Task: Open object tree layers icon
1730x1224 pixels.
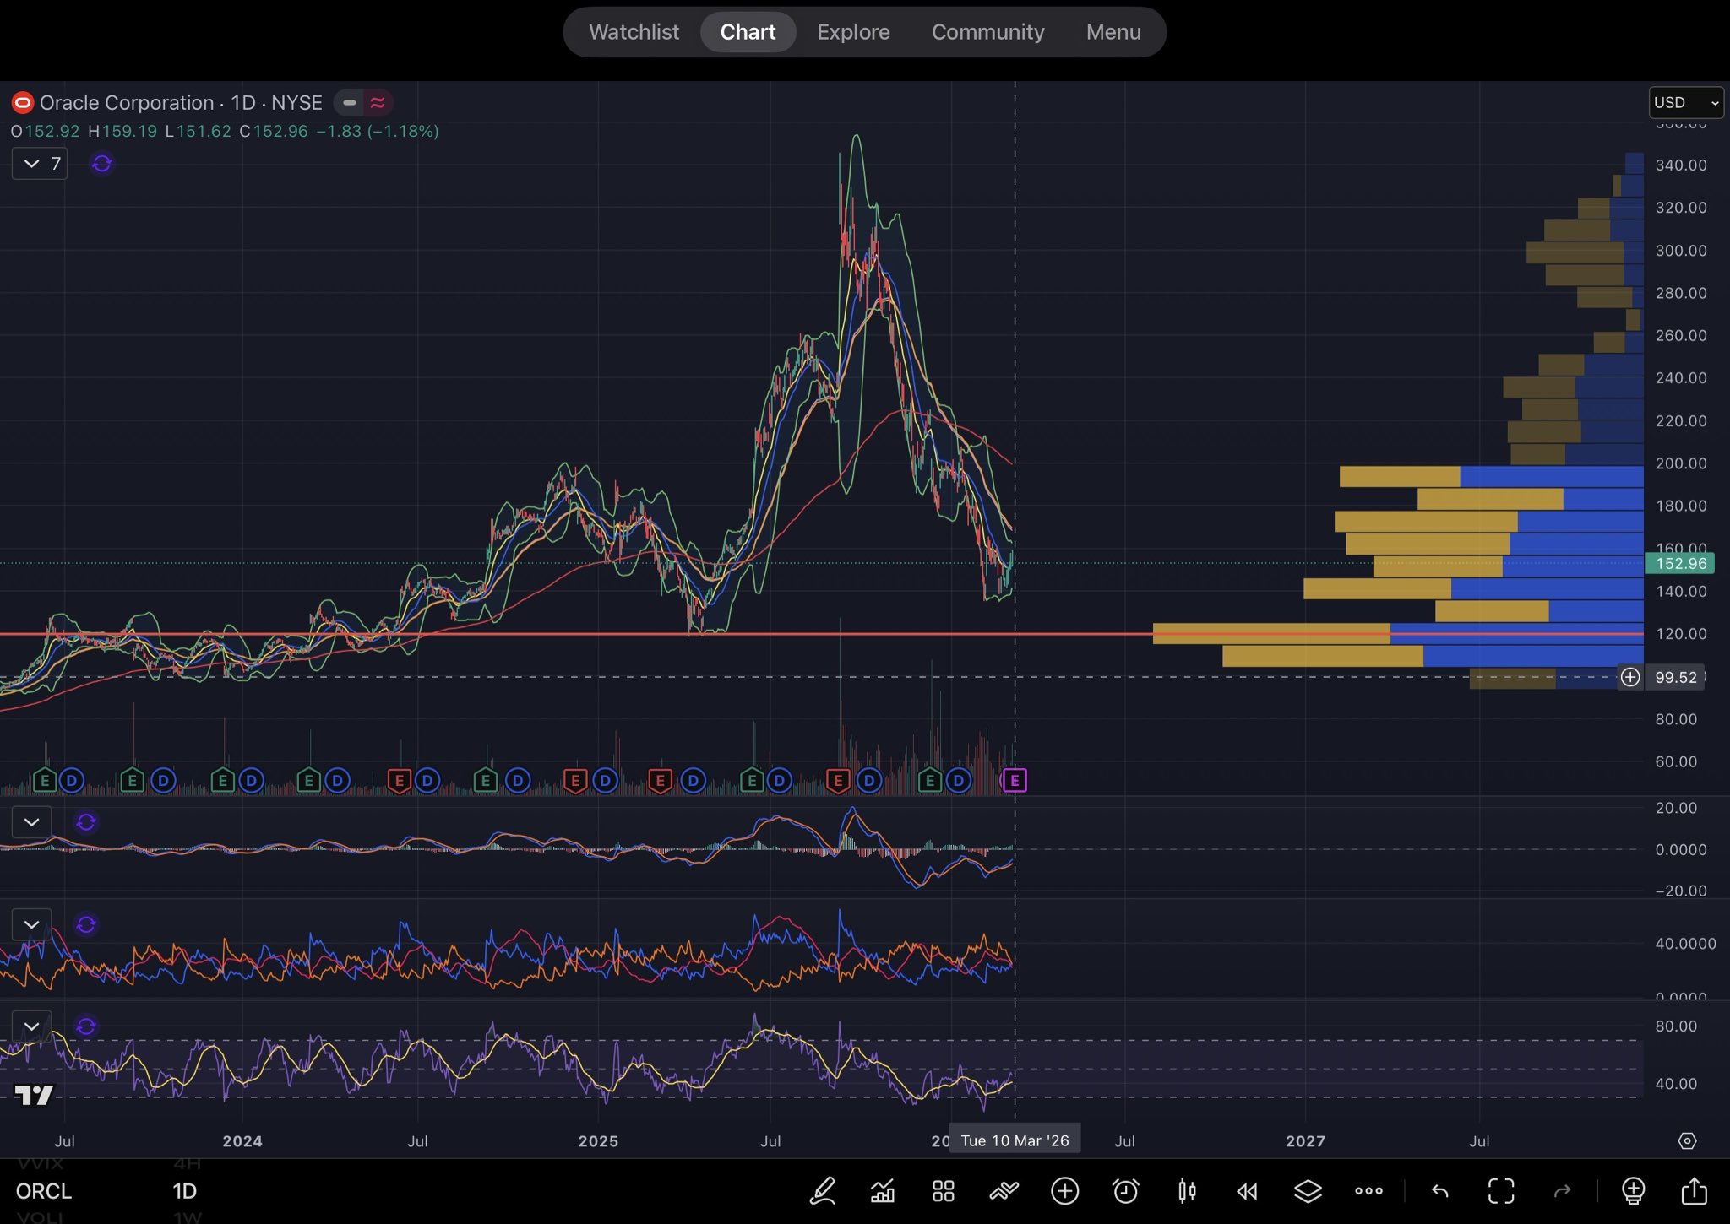Action: [x=1308, y=1191]
